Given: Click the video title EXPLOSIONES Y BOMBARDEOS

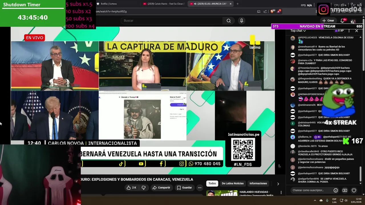Looking at the screenshot, I should (x=137, y=179).
